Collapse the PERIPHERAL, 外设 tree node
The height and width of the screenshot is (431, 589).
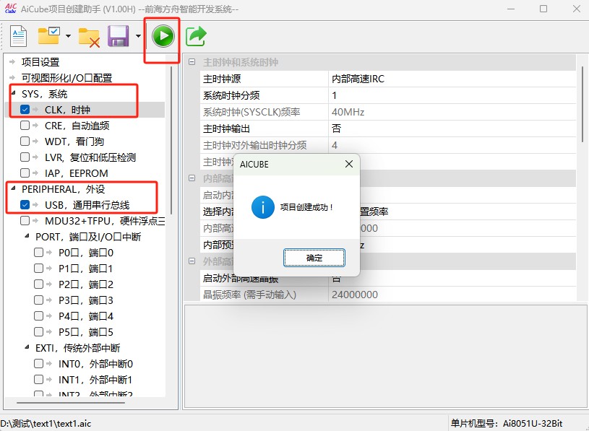coord(13,188)
